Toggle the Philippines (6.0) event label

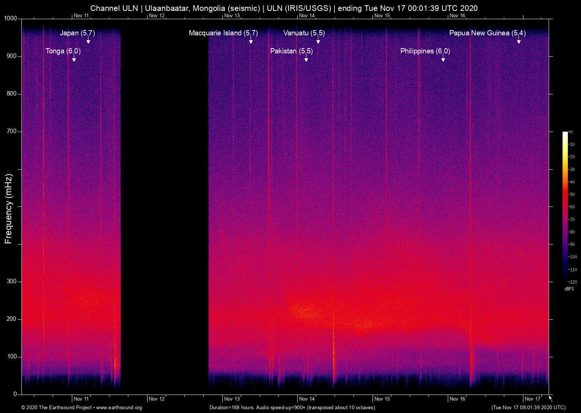(425, 51)
